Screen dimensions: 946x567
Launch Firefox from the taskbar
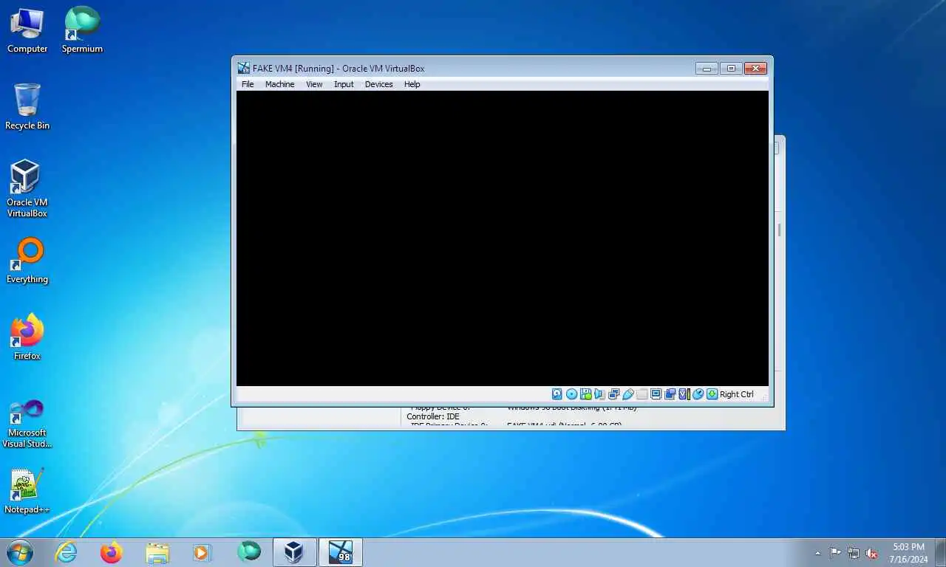coord(112,552)
